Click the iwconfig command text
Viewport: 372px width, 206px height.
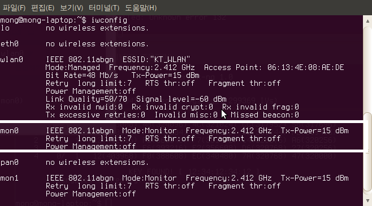pos(109,20)
